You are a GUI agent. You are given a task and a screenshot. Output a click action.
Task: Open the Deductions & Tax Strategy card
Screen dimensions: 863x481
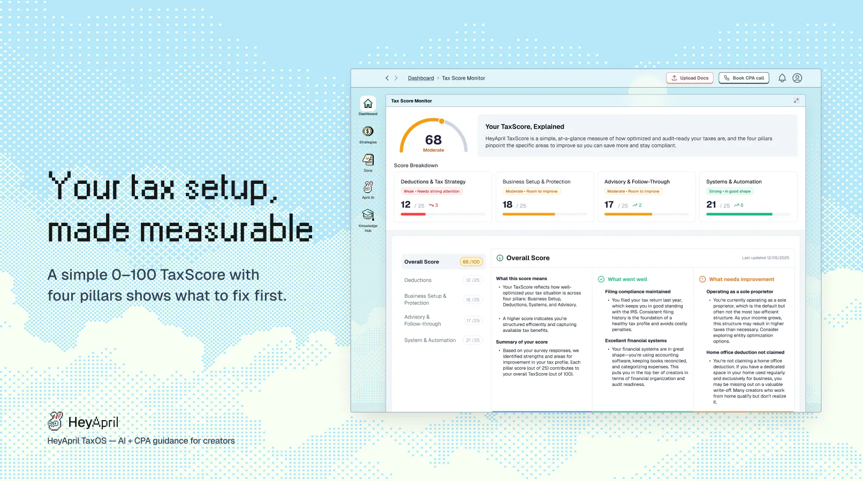point(443,196)
